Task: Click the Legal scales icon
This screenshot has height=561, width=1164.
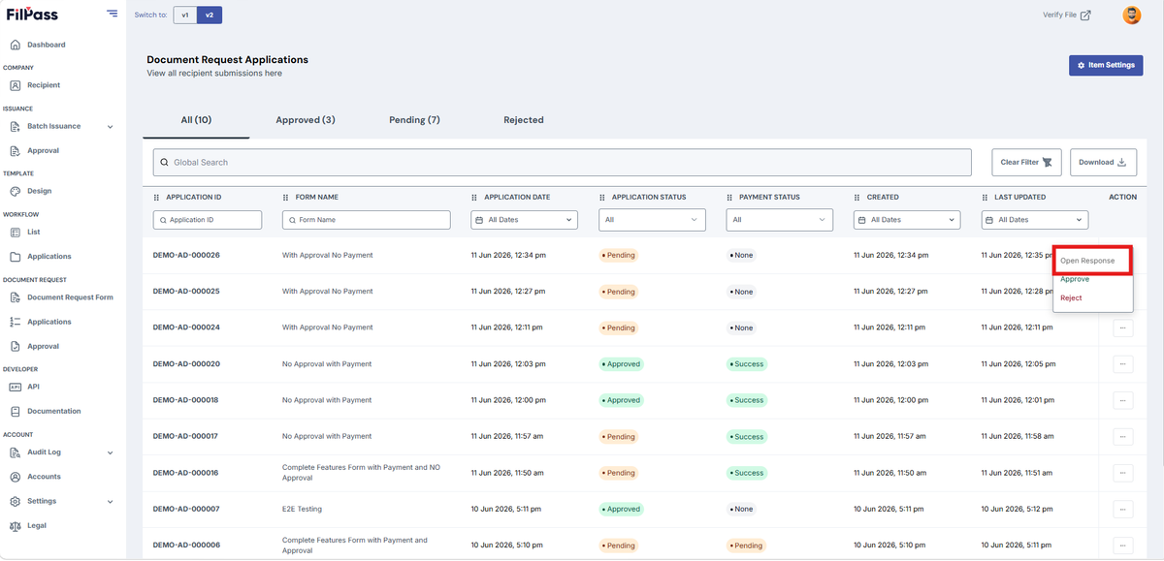Action: click(x=15, y=525)
